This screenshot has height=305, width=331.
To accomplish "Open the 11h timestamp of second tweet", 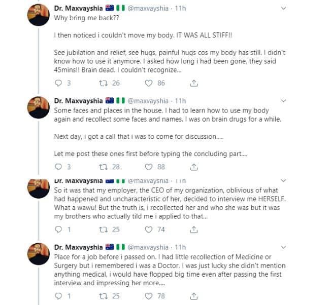I will point(180,100).
